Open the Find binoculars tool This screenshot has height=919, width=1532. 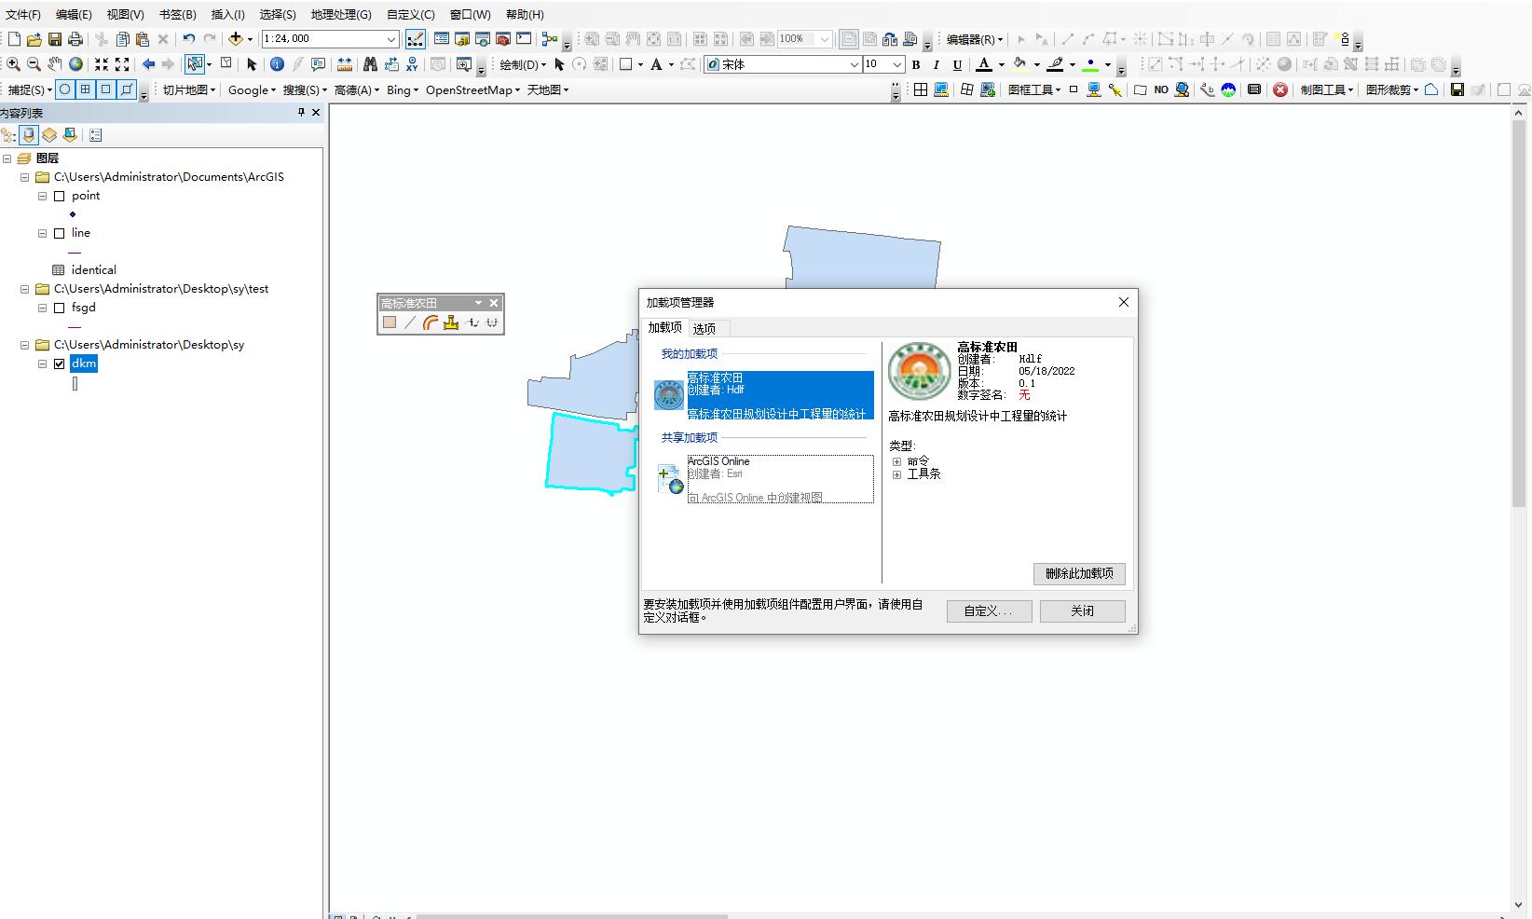(x=370, y=64)
